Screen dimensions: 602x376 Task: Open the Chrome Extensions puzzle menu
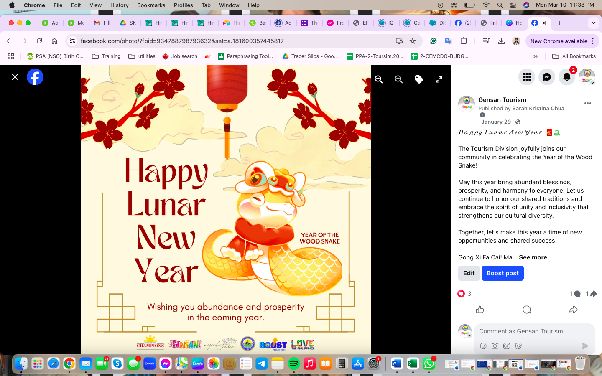coord(464,41)
